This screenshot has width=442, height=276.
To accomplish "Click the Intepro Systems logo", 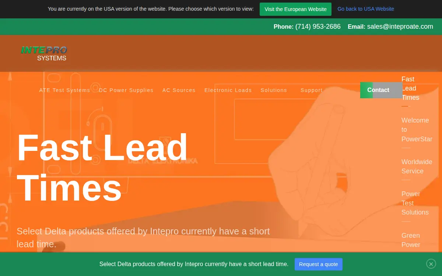I will click(x=44, y=53).
